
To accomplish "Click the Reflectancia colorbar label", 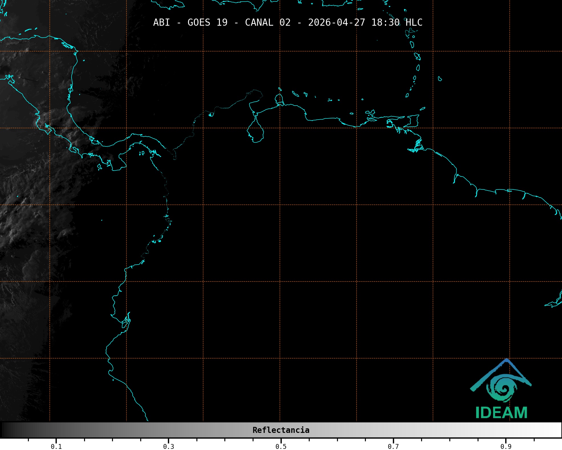I will point(281,430).
